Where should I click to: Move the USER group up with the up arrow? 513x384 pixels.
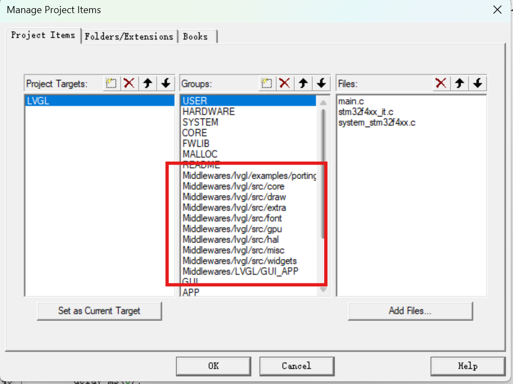point(303,83)
